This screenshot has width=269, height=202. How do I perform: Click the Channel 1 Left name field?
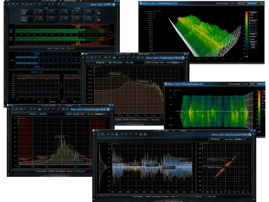pyautogui.click(x=27, y=13)
